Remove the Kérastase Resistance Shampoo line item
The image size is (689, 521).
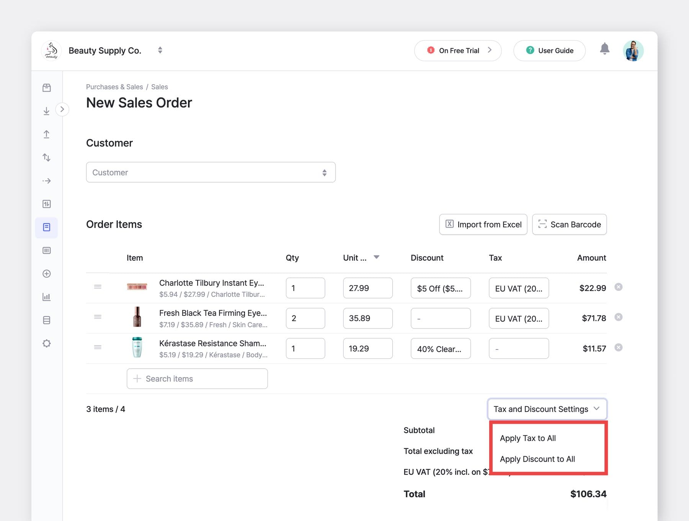[619, 347]
